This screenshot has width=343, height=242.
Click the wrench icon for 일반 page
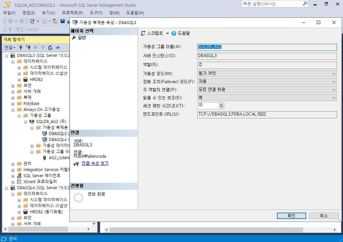[74, 37]
